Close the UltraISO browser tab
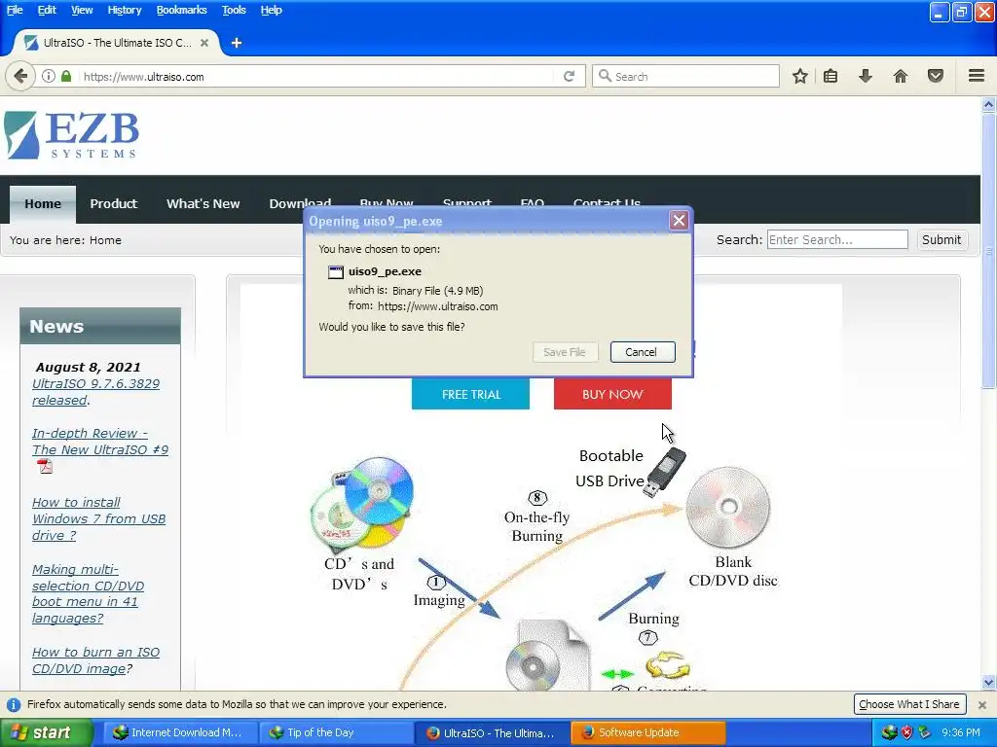The height and width of the screenshot is (747, 997). click(204, 43)
